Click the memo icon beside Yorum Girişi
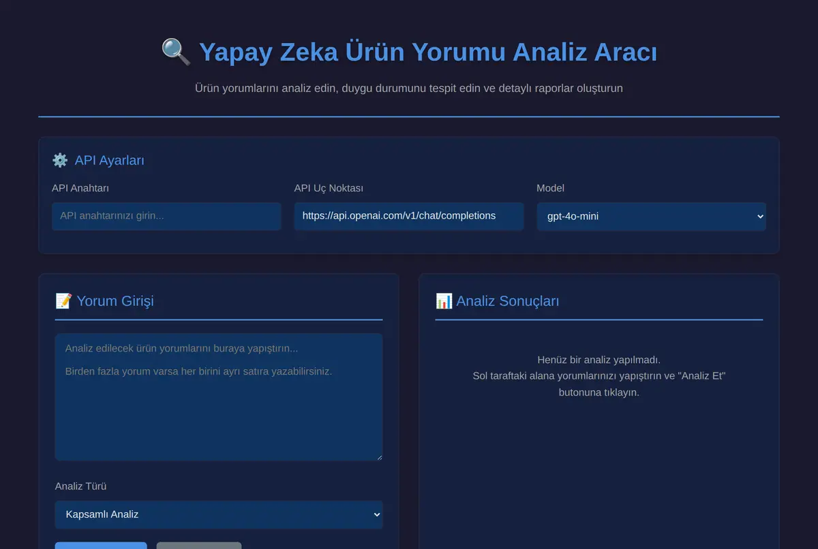This screenshot has height=549, width=818. (63, 300)
